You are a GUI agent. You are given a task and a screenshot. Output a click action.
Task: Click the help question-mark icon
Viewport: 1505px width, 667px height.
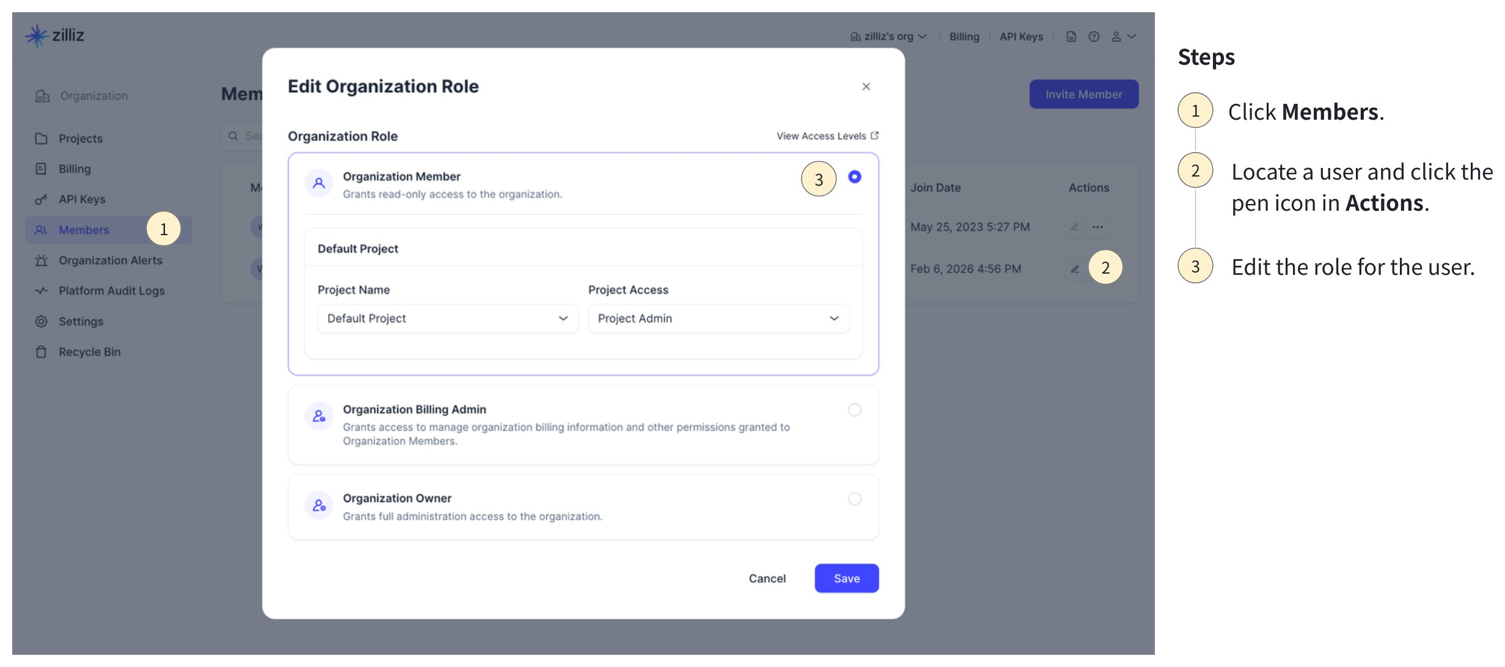pos(1094,37)
